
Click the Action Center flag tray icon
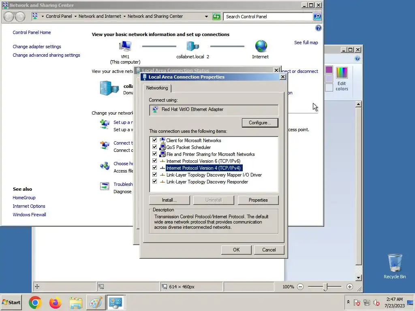pos(357,302)
